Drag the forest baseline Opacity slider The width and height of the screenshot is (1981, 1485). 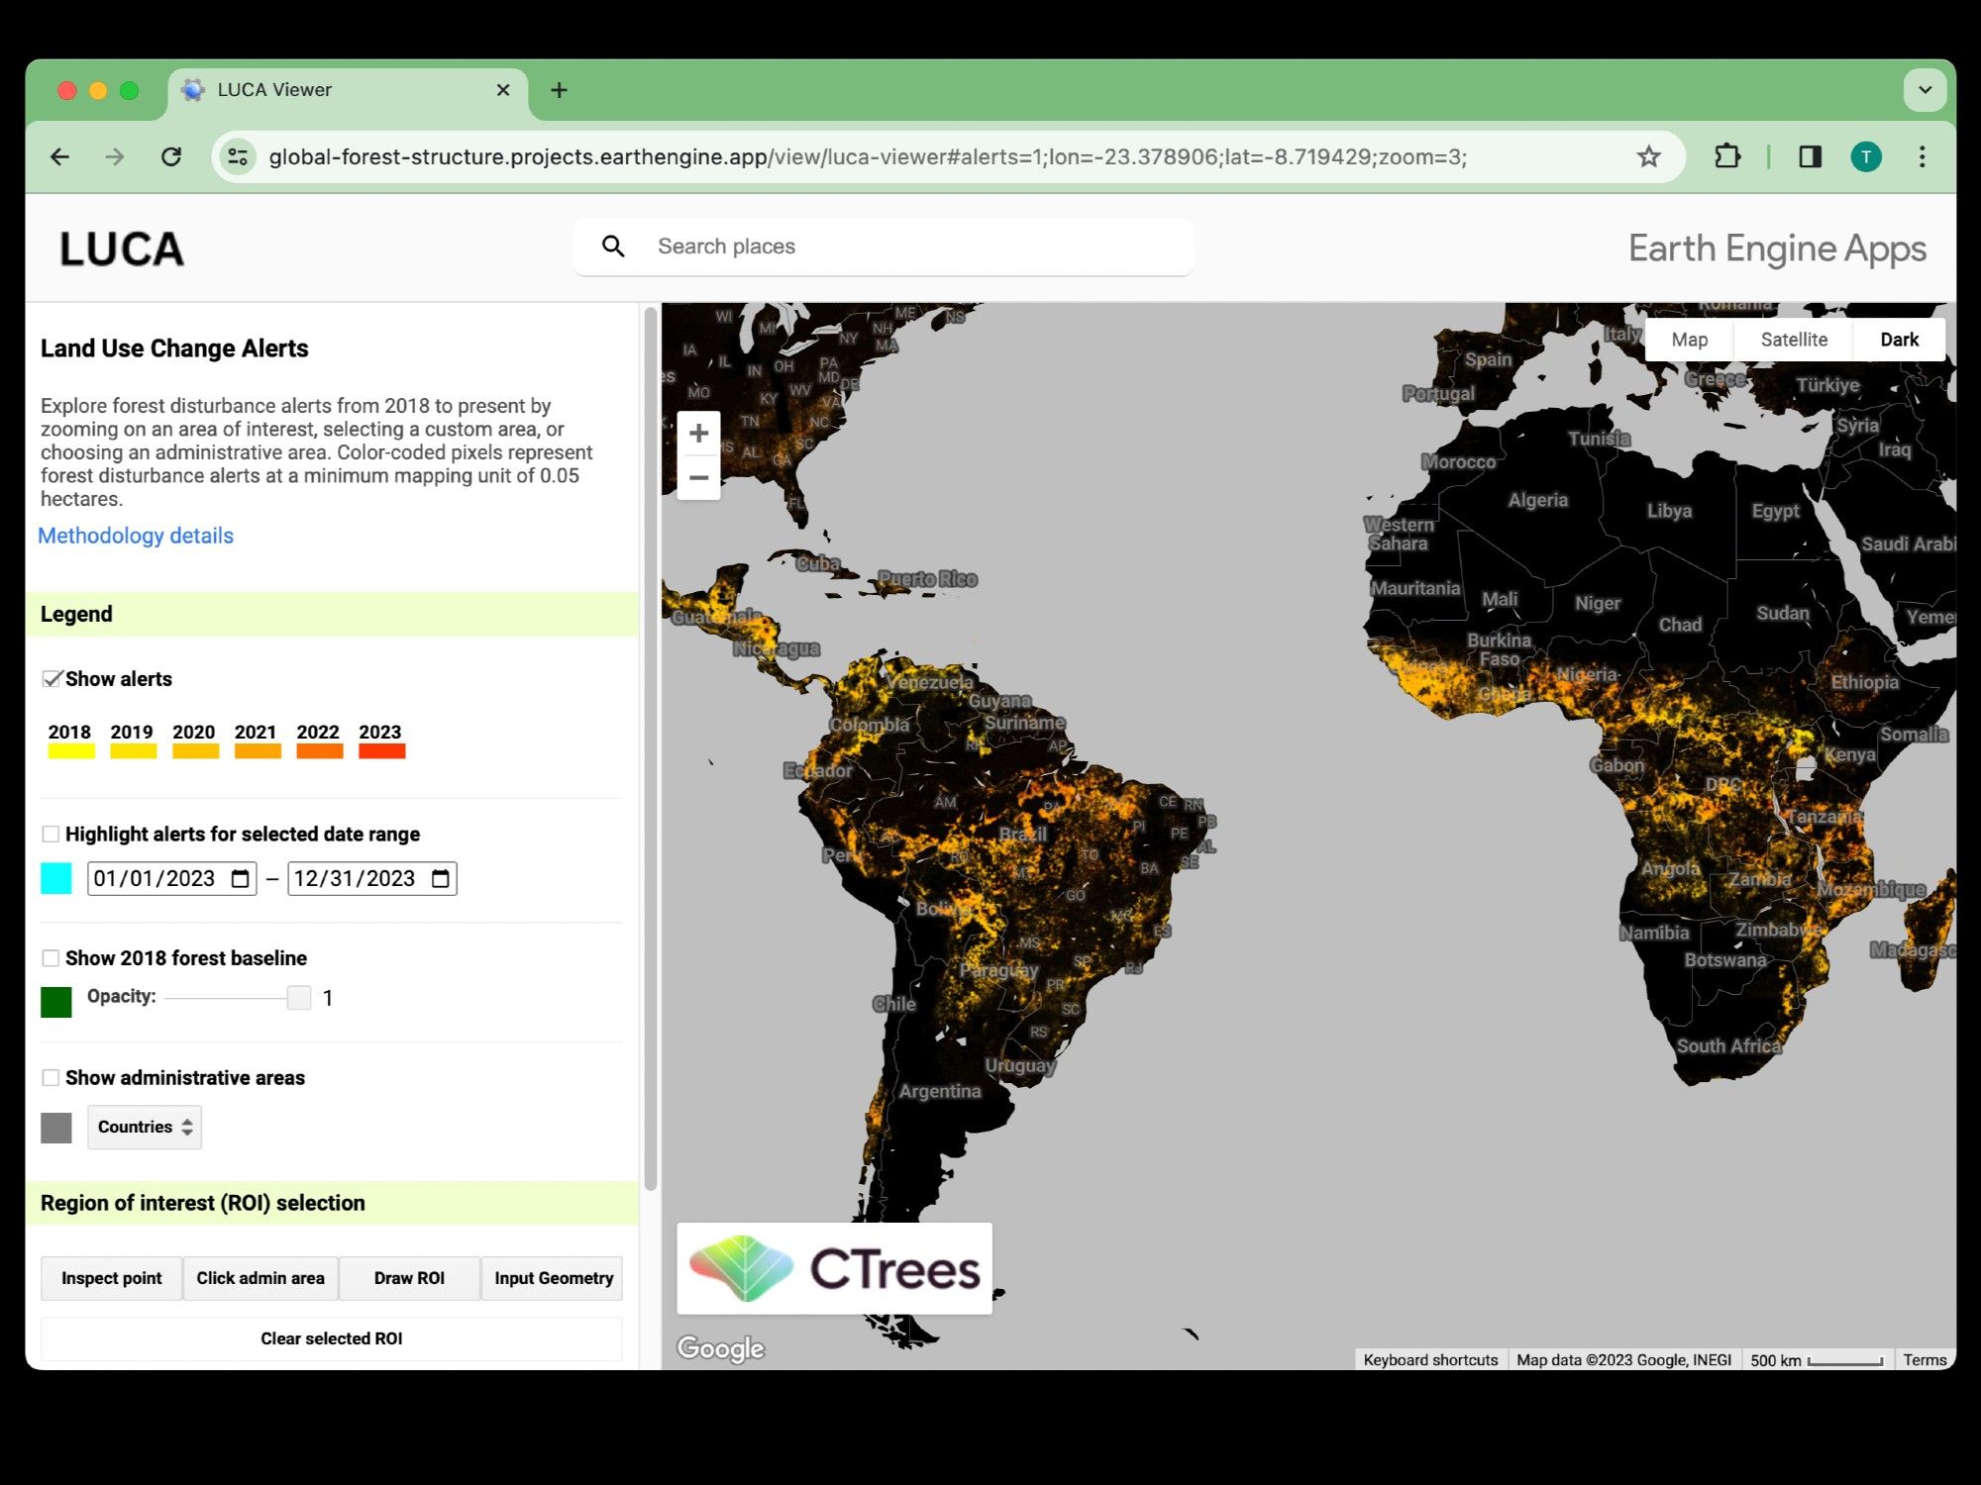[298, 997]
